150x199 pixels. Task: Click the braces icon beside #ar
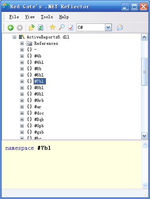[29, 107]
